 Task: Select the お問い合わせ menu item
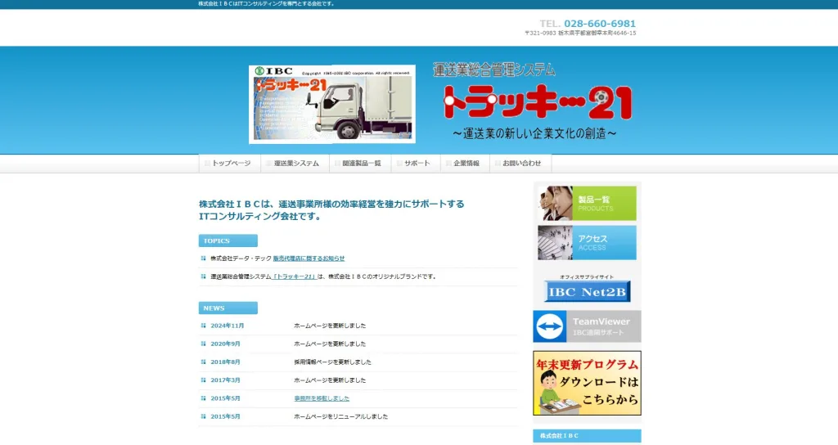pos(520,164)
